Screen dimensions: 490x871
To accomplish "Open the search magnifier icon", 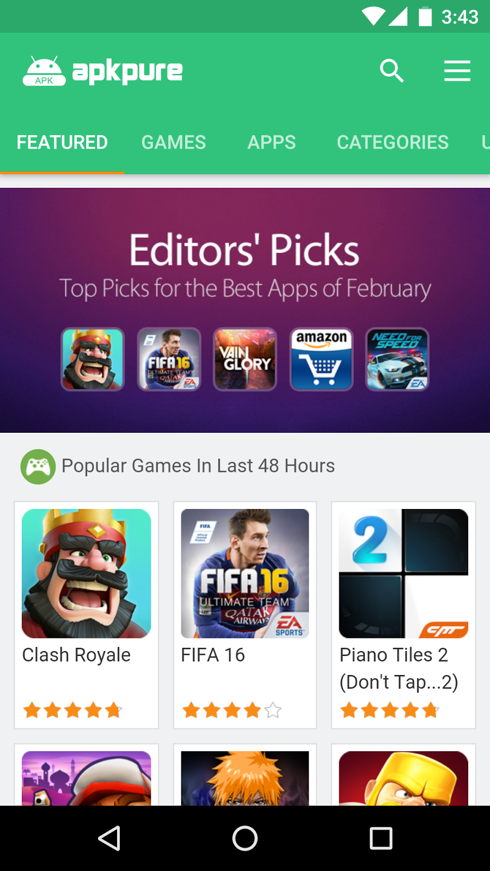I will (391, 71).
